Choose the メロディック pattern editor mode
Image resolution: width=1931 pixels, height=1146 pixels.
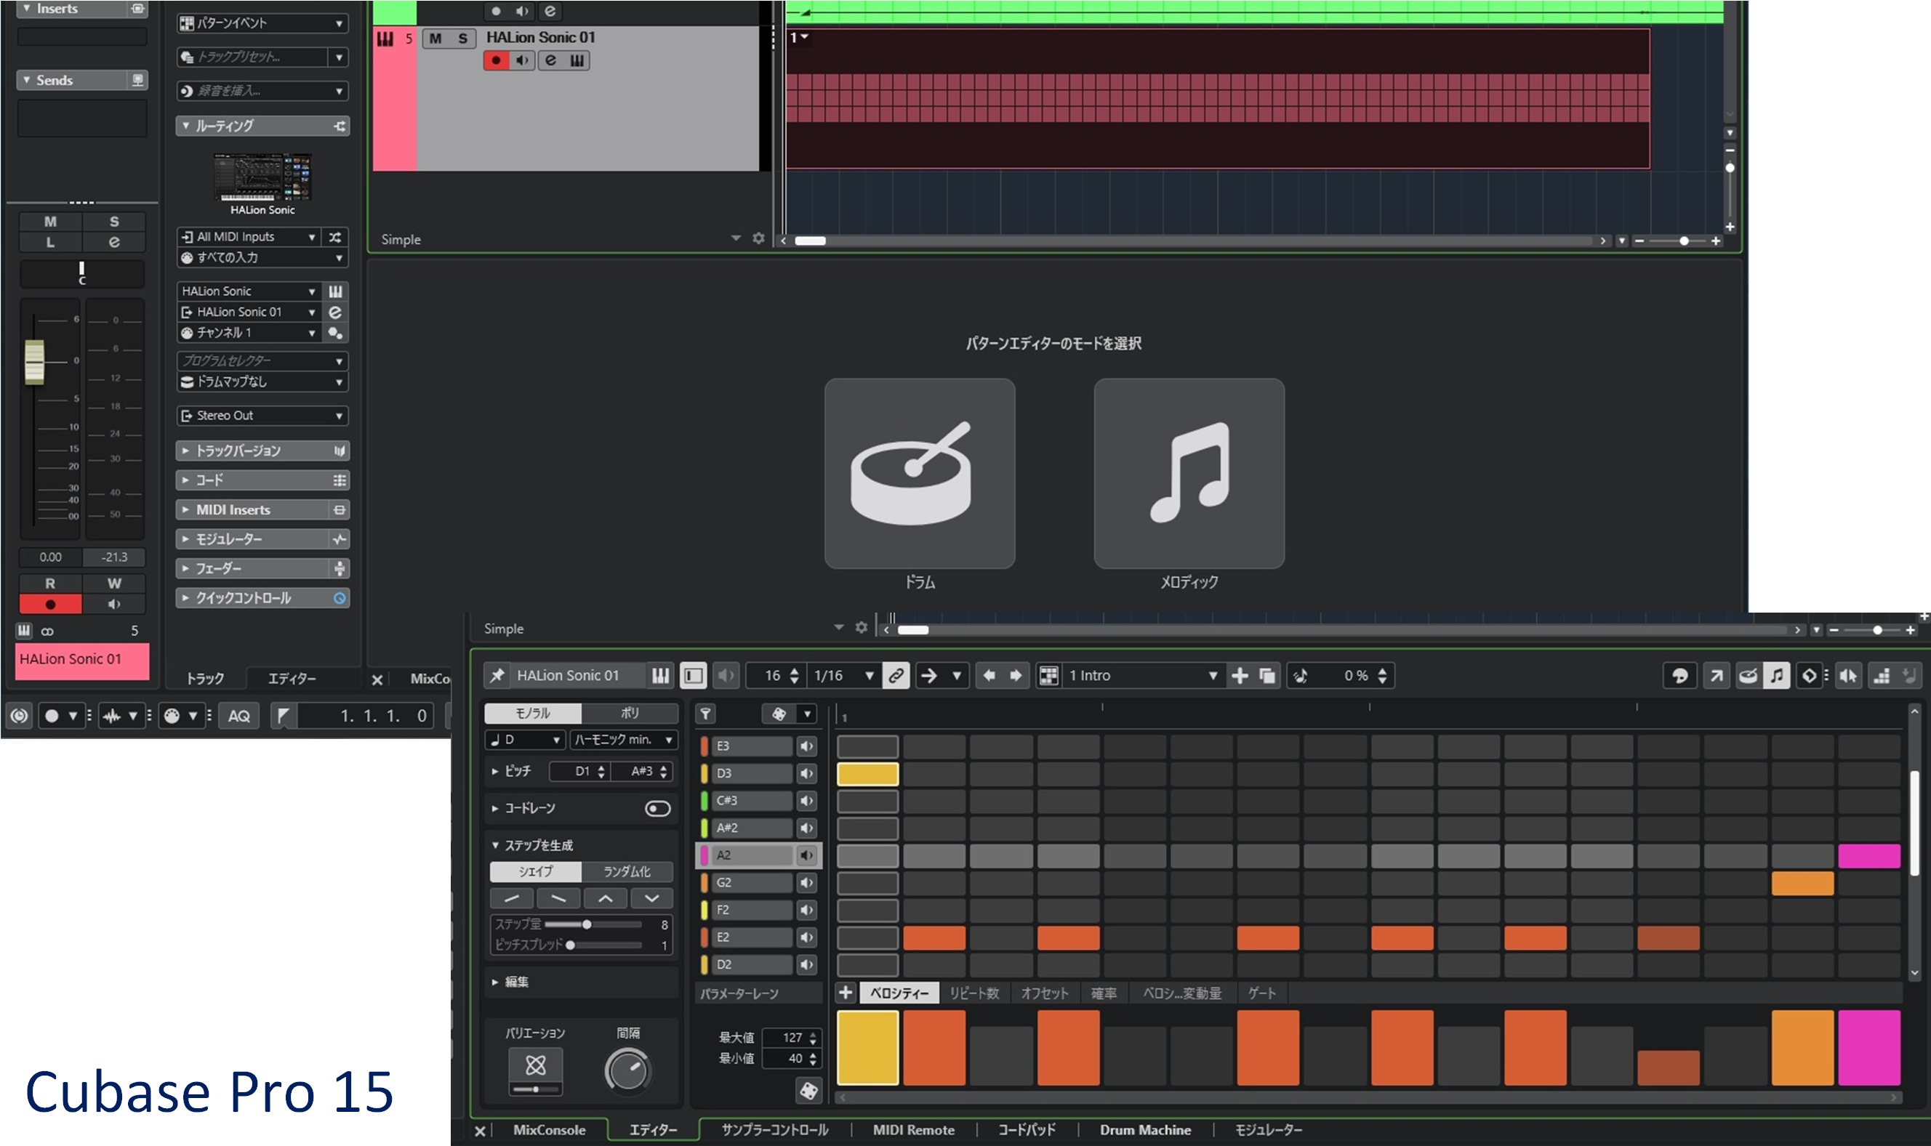tap(1188, 472)
